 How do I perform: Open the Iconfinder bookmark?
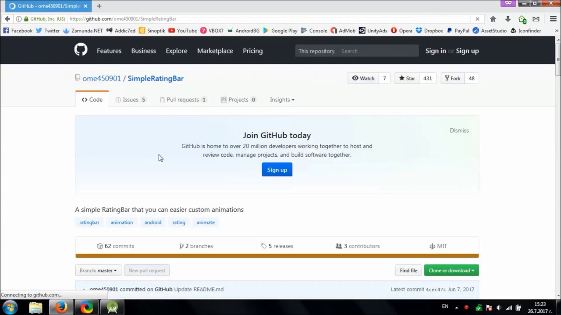tap(525, 31)
